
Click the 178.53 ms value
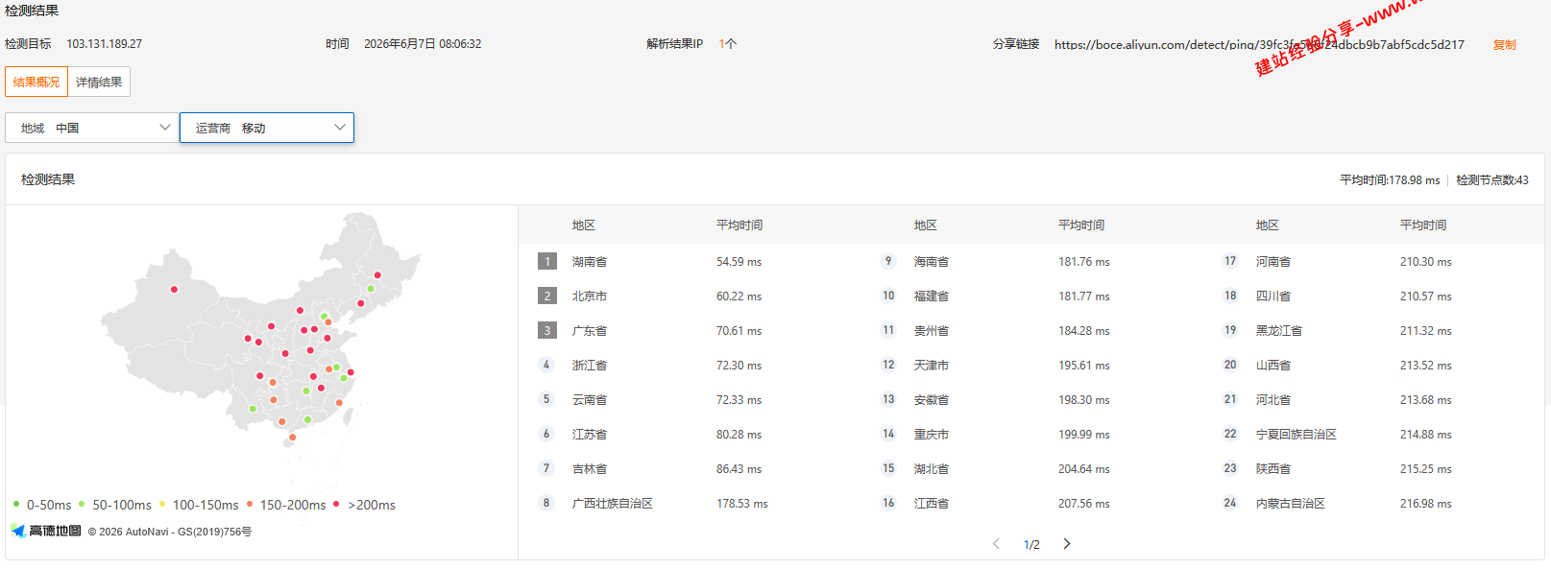[x=741, y=503]
